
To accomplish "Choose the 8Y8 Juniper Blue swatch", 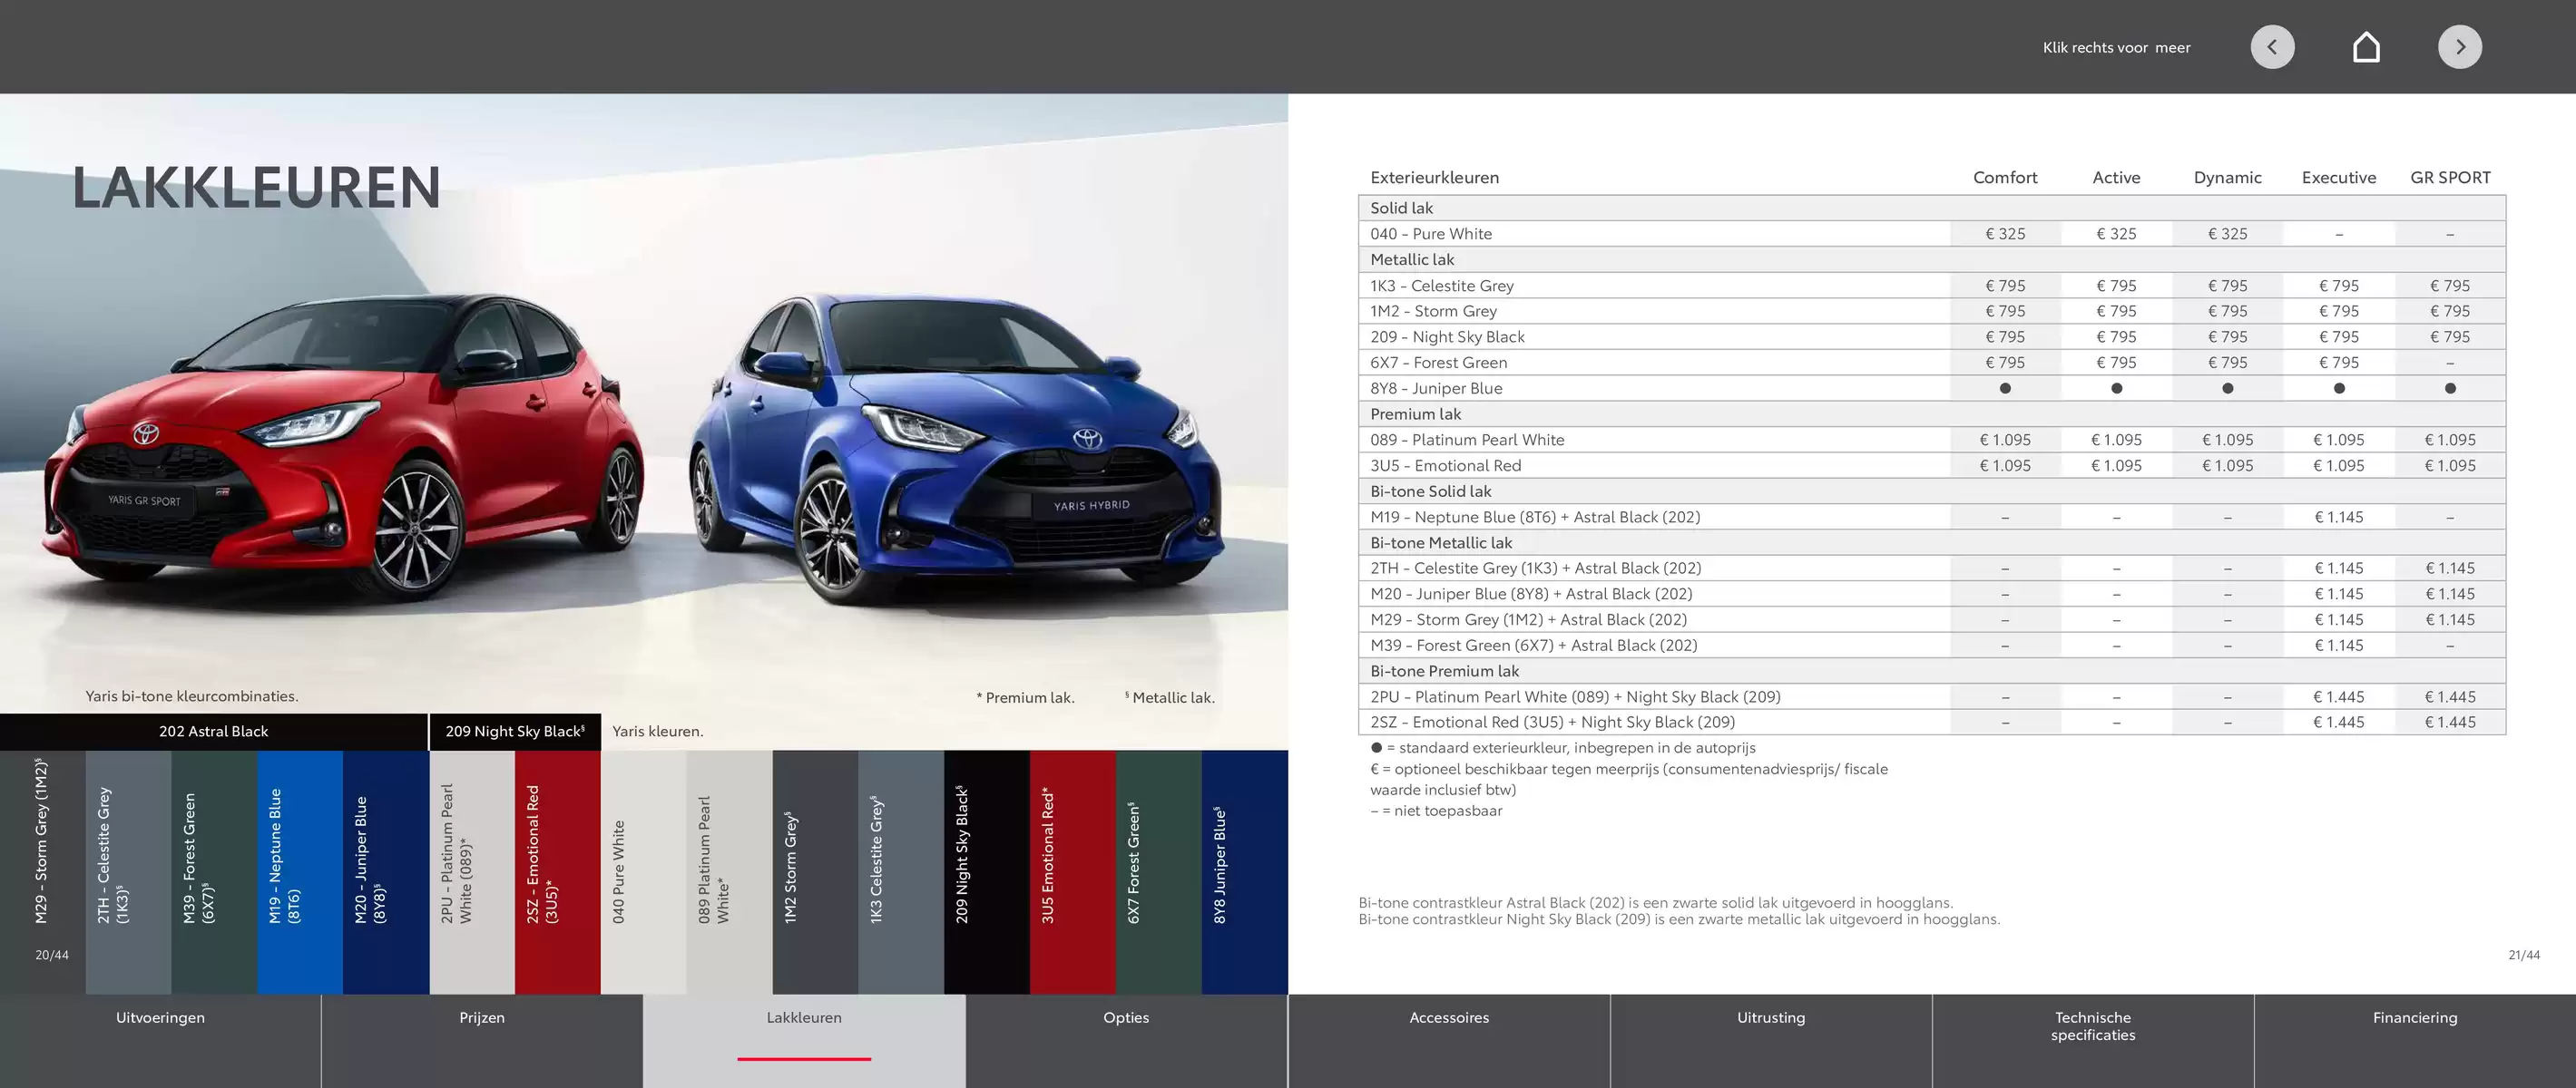I will [1245, 871].
